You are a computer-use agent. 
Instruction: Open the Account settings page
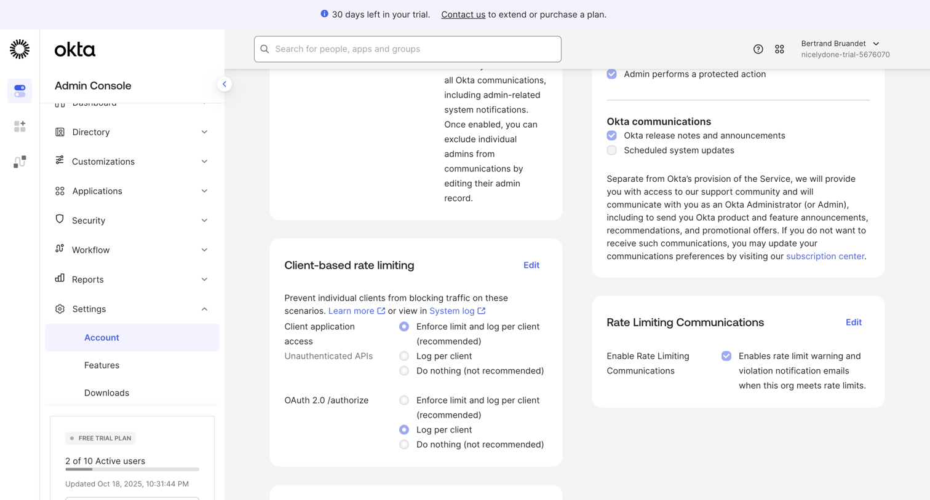[x=132, y=337]
